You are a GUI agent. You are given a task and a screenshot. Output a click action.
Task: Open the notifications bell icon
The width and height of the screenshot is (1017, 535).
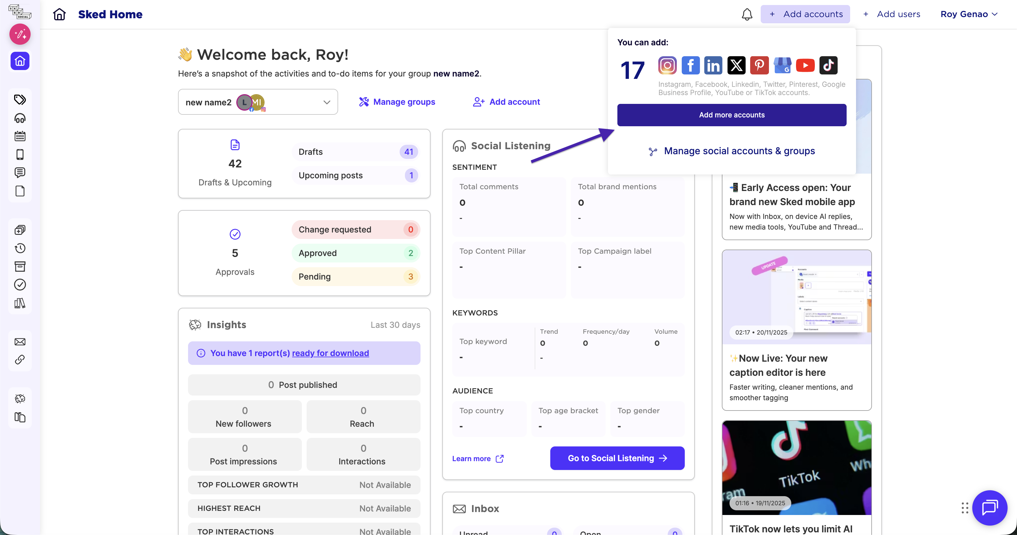[747, 14]
